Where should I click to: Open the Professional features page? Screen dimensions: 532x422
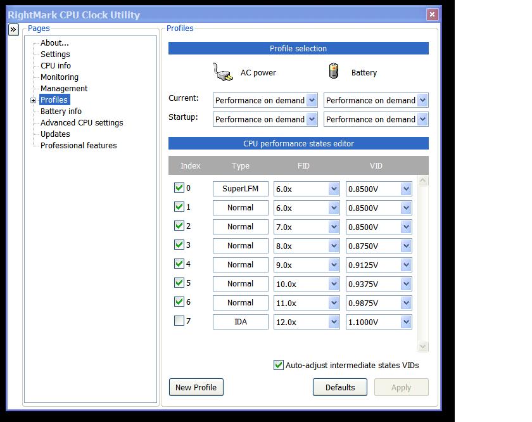[79, 145]
